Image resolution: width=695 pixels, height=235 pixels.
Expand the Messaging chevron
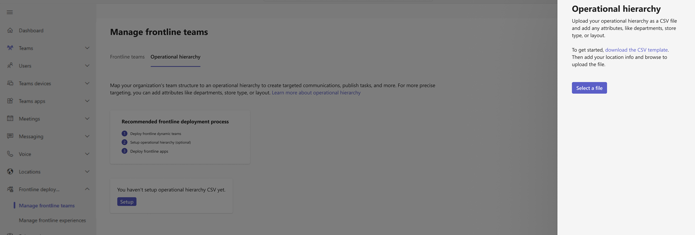coord(87,136)
